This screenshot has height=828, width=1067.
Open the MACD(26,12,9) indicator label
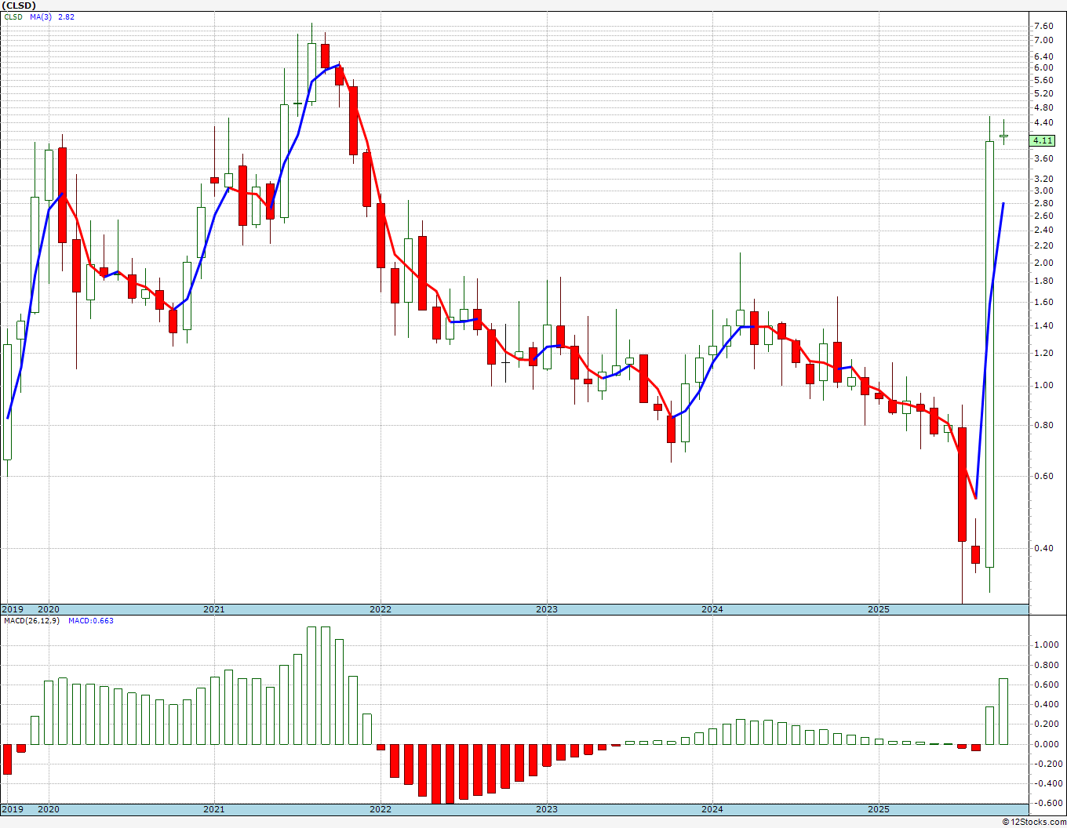point(31,621)
